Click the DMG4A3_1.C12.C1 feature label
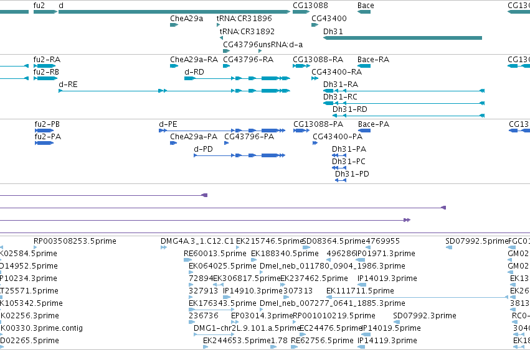Screen dimensions: 530x350 197,241
